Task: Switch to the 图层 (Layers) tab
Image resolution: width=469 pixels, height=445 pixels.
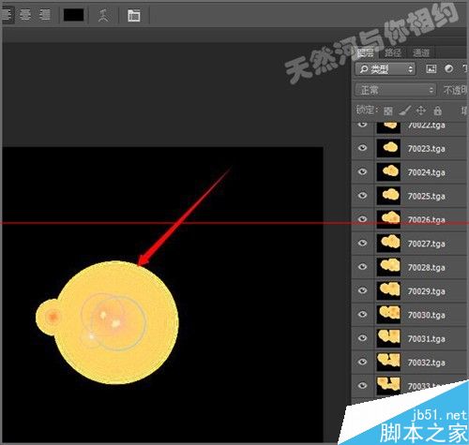Action: point(365,52)
